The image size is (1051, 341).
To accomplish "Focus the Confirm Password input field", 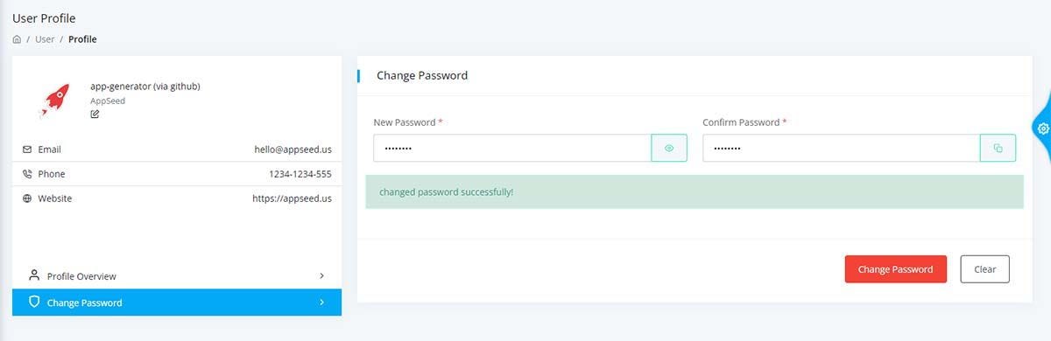I will [841, 149].
